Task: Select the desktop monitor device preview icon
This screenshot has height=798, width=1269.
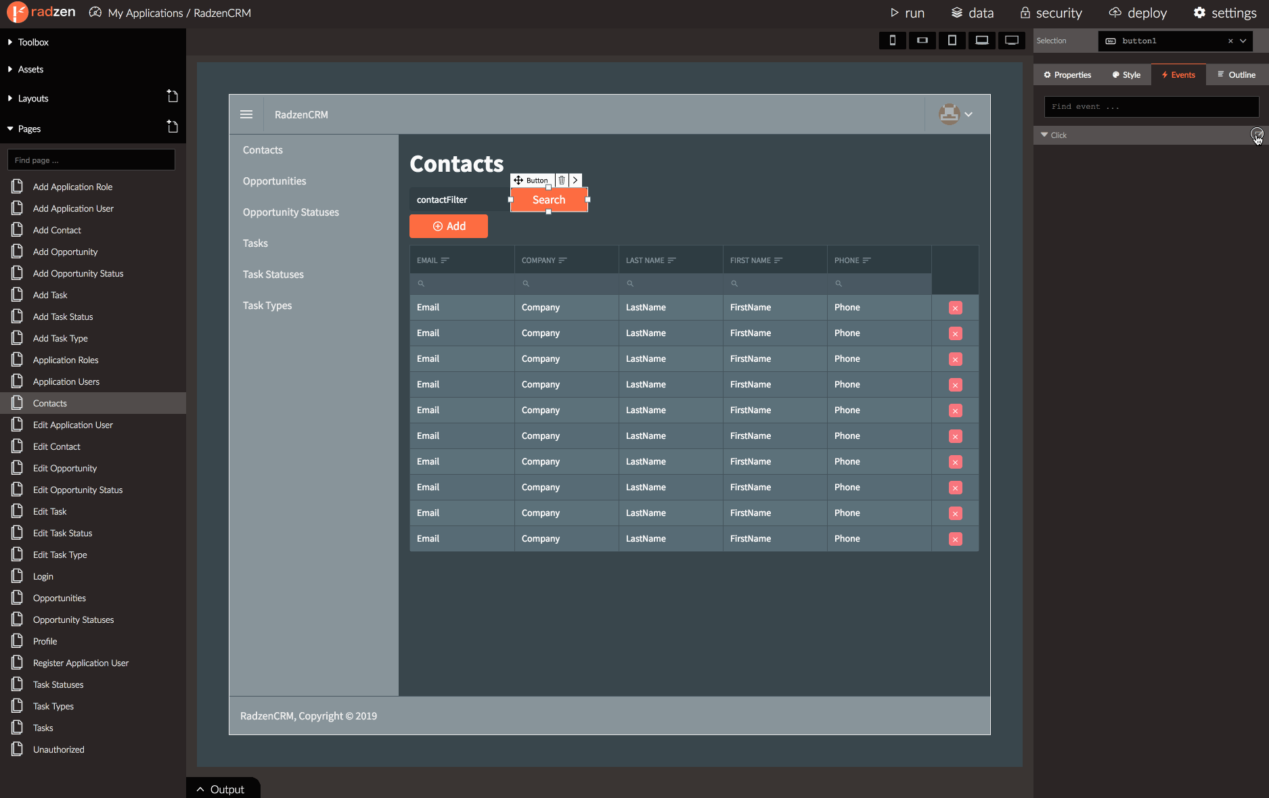Action: click(x=1012, y=41)
